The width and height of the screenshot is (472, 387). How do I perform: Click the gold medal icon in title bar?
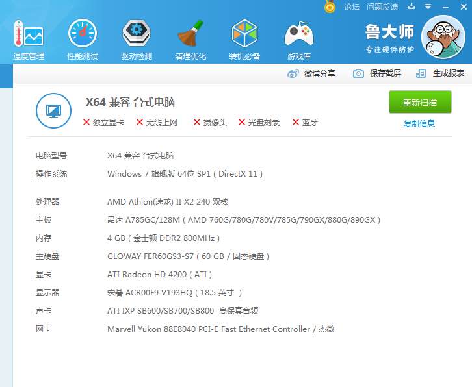(330, 6)
